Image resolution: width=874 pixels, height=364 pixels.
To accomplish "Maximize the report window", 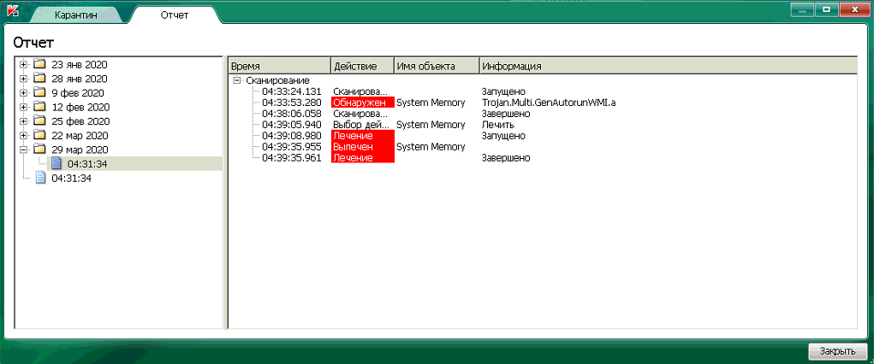I will point(827,10).
